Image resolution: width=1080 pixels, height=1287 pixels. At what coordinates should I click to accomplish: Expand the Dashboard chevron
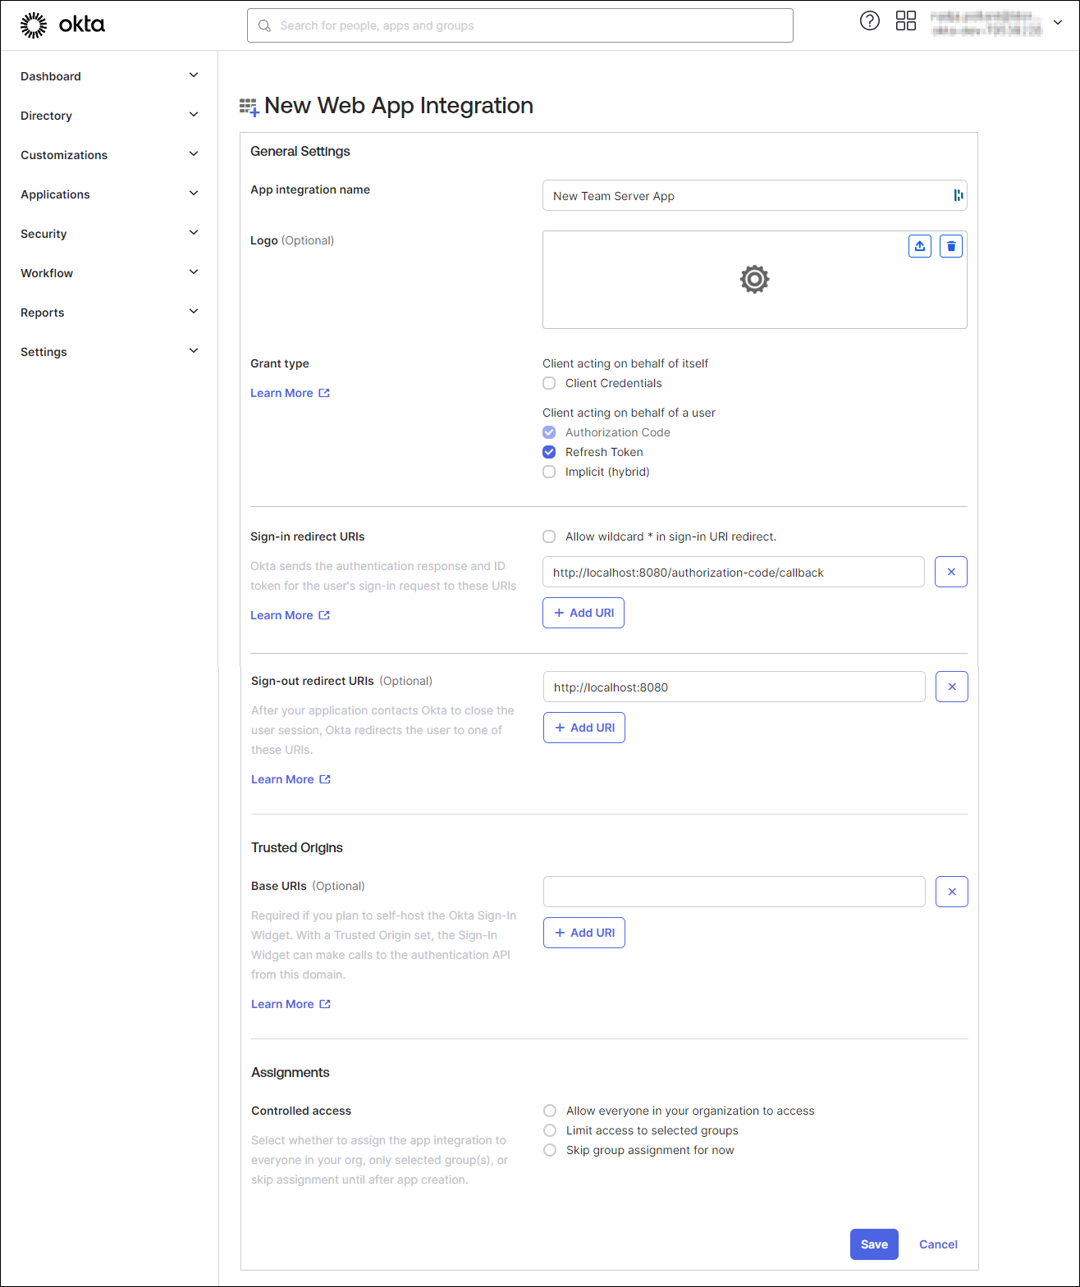coord(194,75)
